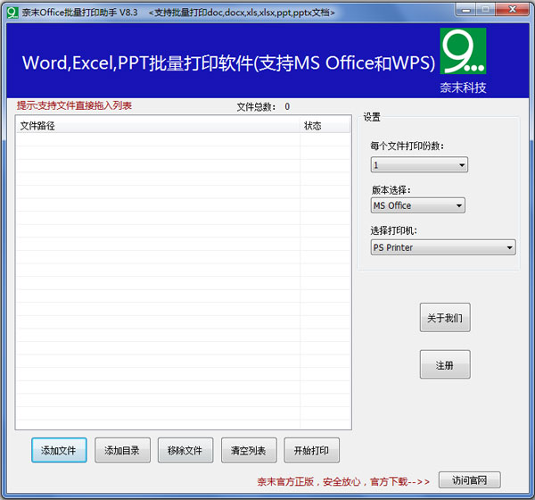Image resolution: width=535 pixels, height=500 pixels.
Task: Click the 每个文件打印份数 label
Action: point(407,146)
